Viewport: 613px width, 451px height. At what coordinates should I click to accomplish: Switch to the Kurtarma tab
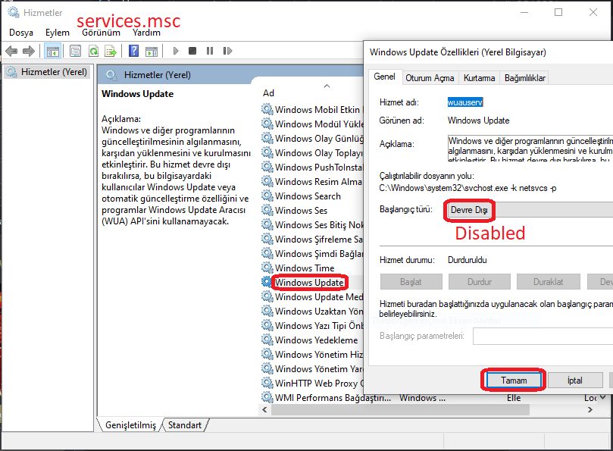point(479,78)
